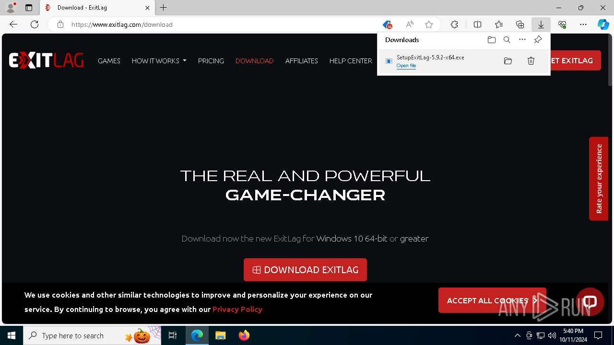The width and height of the screenshot is (614, 345).
Task: Open the PRICING page
Action: (211, 61)
